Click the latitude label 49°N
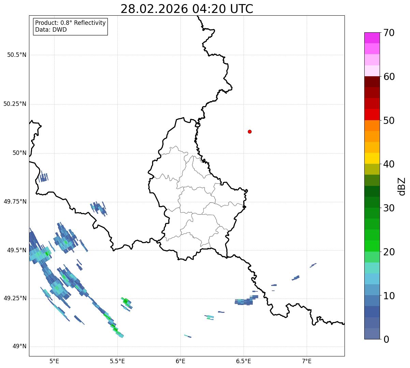Viewport: 410px width, 368px height. [x=19, y=347]
